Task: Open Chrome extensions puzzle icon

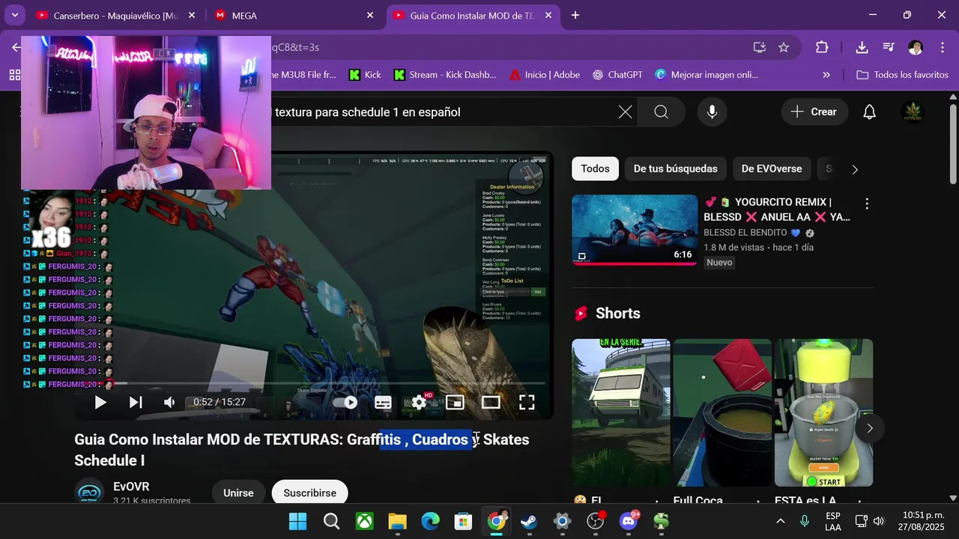Action: [822, 47]
